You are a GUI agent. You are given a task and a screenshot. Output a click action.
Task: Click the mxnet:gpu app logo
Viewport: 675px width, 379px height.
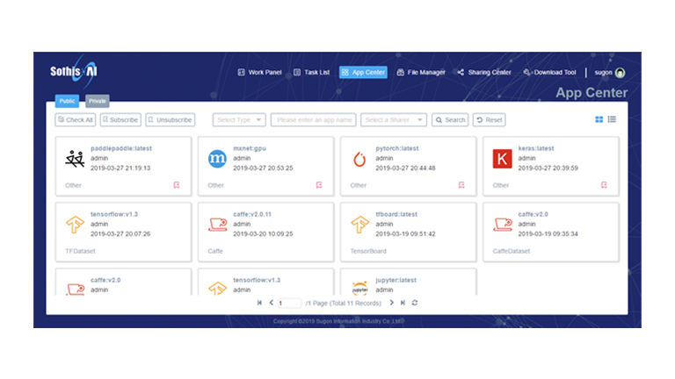217,159
